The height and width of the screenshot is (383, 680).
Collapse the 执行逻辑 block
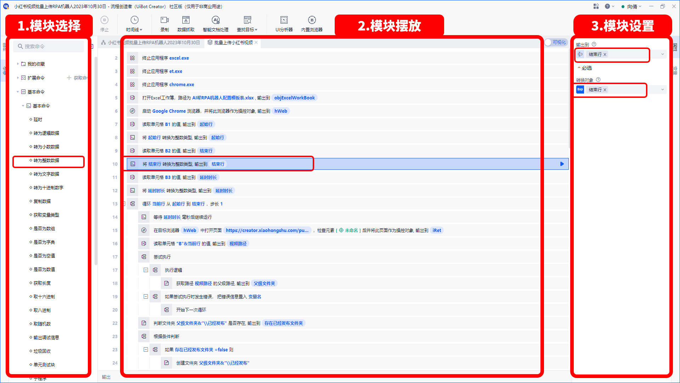tap(146, 270)
